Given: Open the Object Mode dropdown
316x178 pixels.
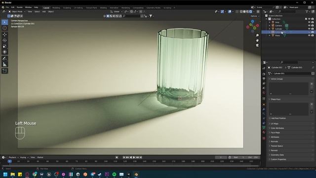Looking at the screenshot, I should click(17, 11).
